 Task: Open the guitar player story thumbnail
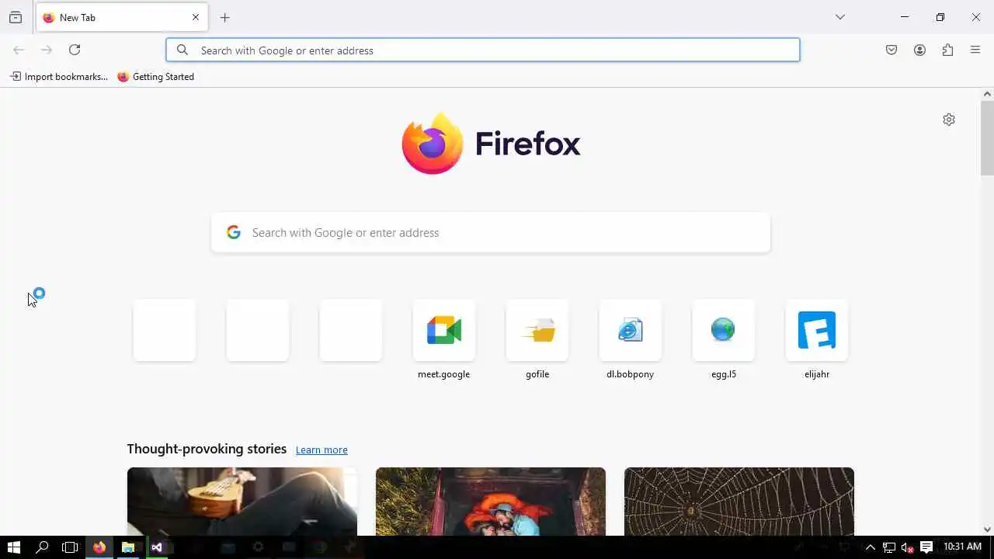242,502
